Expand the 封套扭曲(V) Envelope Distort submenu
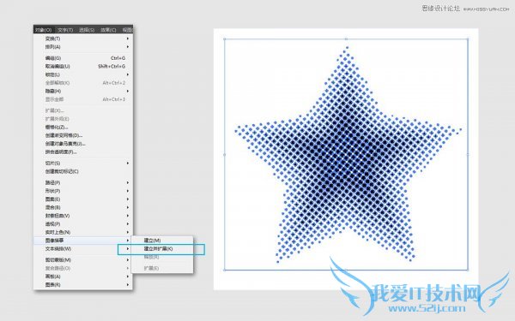Screen dimensions: 515x321 [x=83, y=216]
